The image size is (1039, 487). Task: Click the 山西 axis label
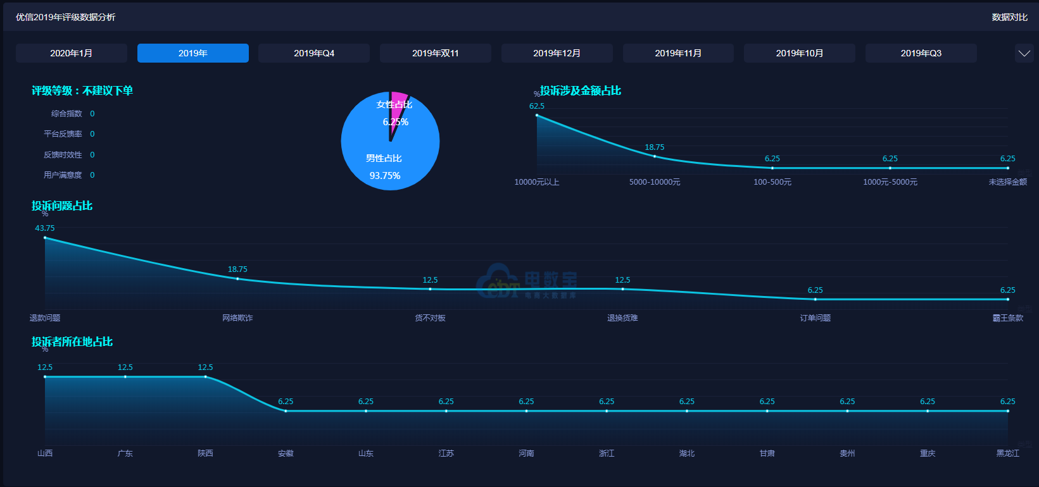(45, 453)
